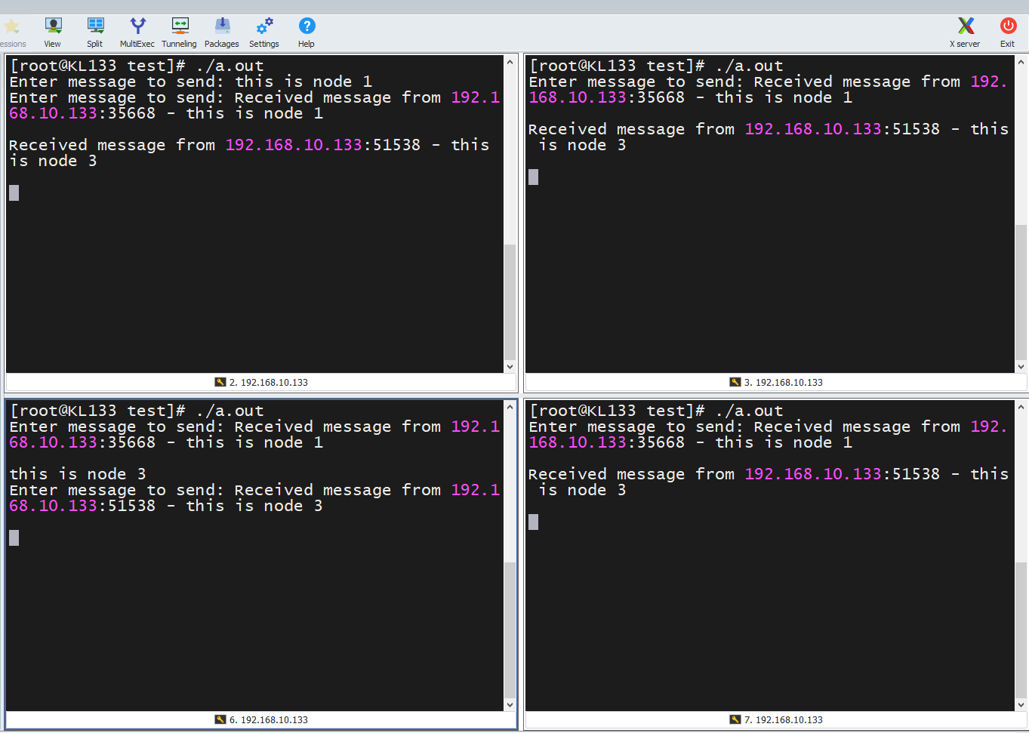Click the scrollbar thumb in terminal 2 pane
This screenshot has height=733, width=1029.
[x=510, y=302]
